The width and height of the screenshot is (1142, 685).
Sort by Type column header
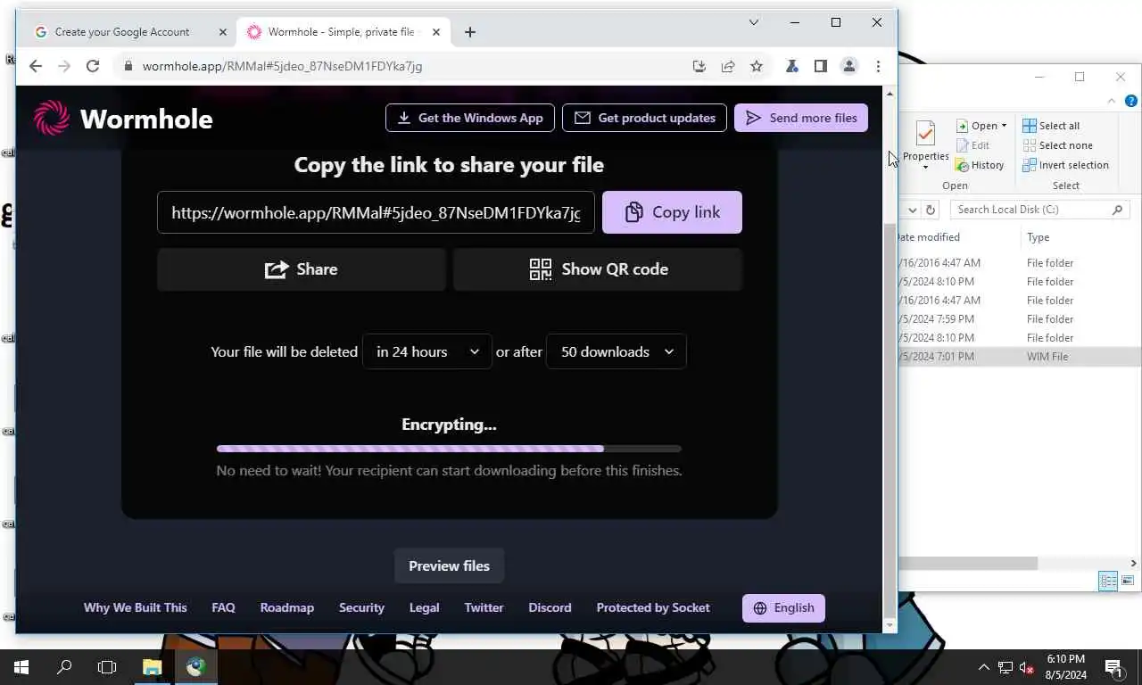(x=1038, y=237)
